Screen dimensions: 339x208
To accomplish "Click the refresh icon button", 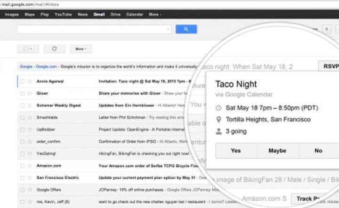I will click(54, 49).
